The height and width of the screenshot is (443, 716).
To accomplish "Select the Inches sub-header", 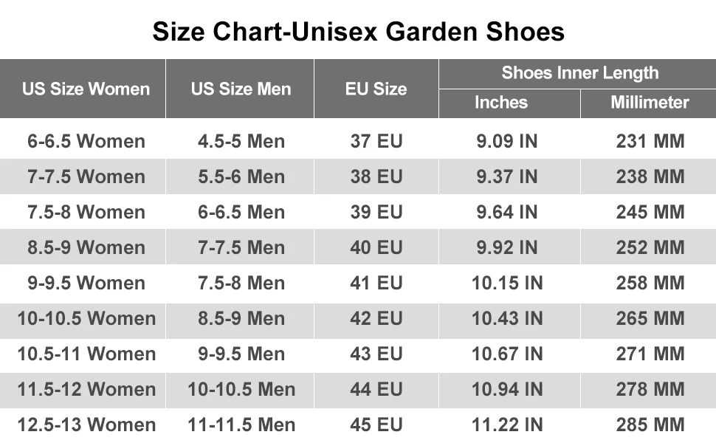I will click(x=501, y=103).
